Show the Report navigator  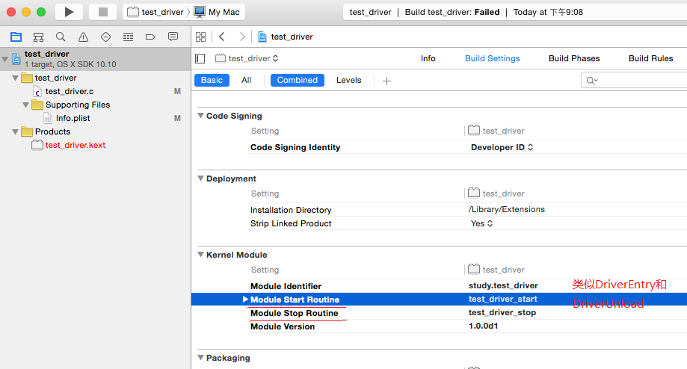click(x=173, y=37)
